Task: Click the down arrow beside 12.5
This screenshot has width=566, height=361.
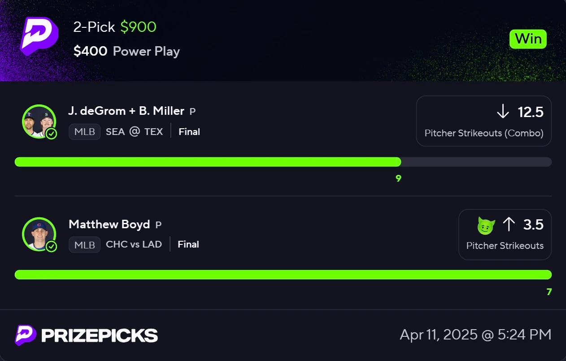Action: point(503,112)
